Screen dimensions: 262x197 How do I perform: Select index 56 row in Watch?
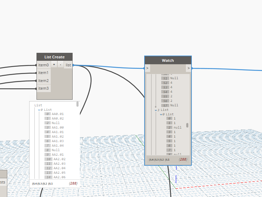pyautogui.click(x=167, y=101)
